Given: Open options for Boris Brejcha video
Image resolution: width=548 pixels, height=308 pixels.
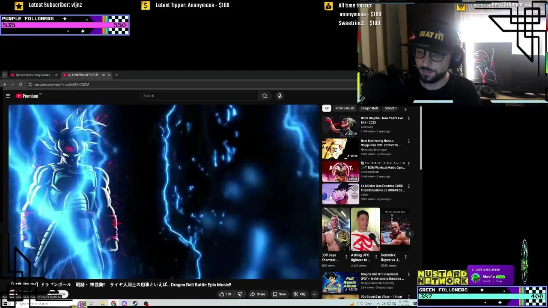Looking at the screenshot, I should click(409, 118).
